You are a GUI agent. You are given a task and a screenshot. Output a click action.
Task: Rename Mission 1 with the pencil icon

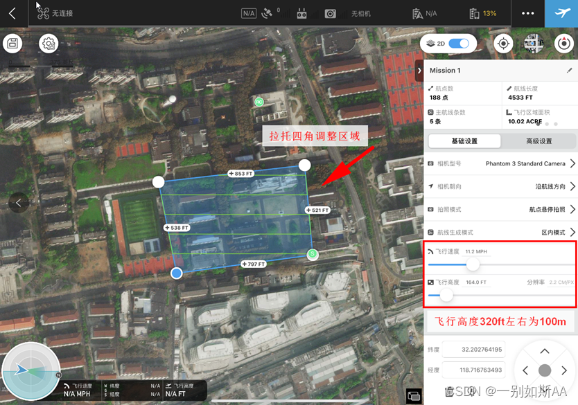[570, 71]
